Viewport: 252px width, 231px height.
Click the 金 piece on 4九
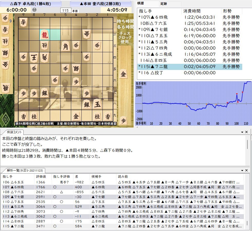(x=76, y=116)
